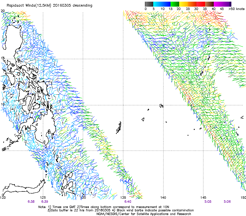This screenshot has width=246, height=216.
Task: Click the pass time label '5:06'
Action: (x=227, y=202)
